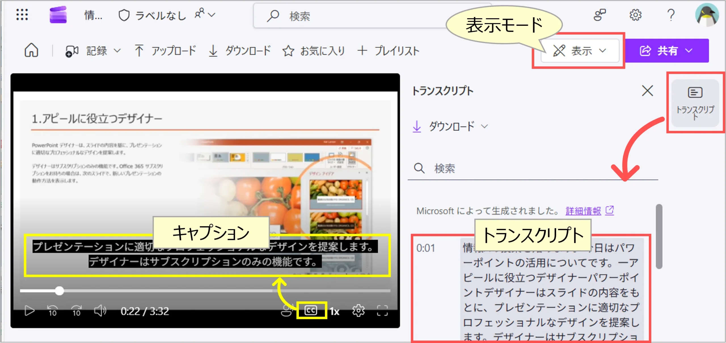Enter fullscreen mode
Image resolution: width=726 pixels, height=343 pixels.
click(382, 311)
